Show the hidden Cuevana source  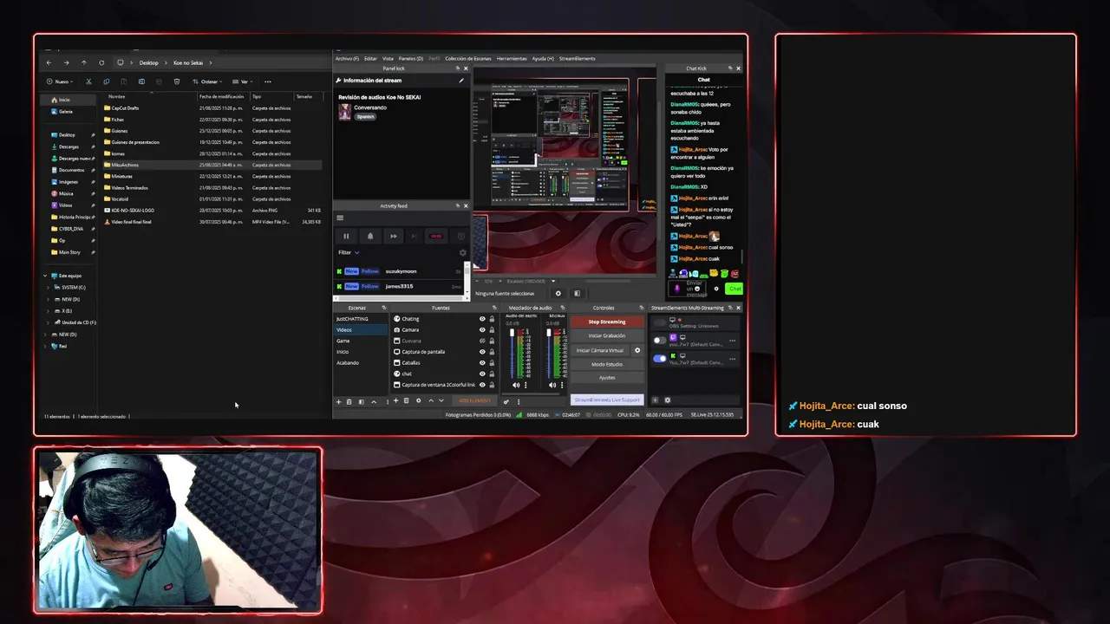tap(482, 341)
